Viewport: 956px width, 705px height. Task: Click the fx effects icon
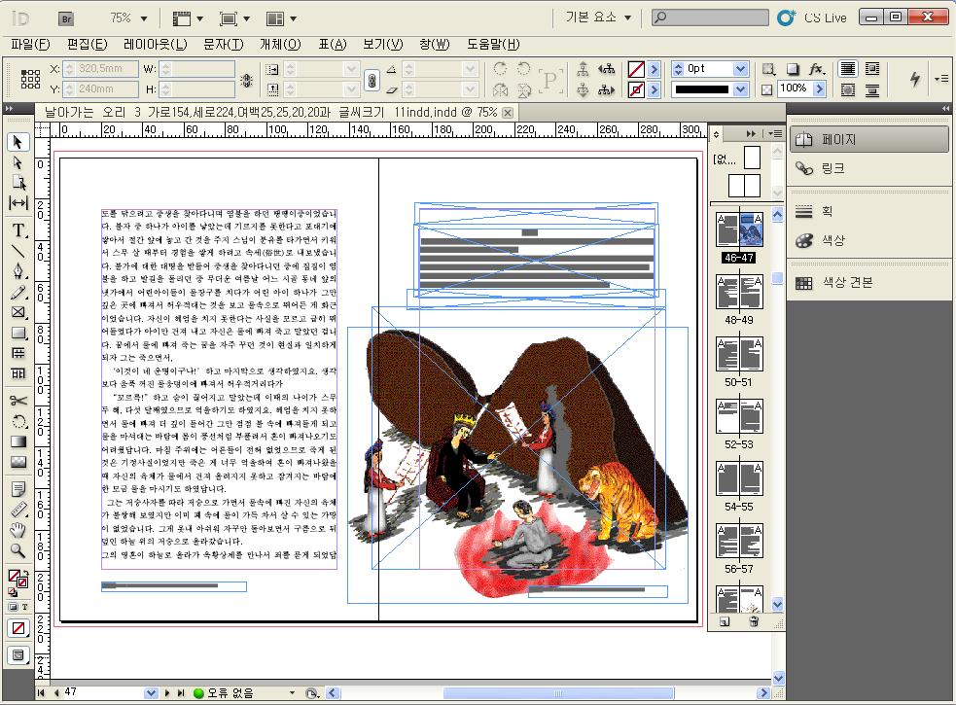[x=817, y=69]
